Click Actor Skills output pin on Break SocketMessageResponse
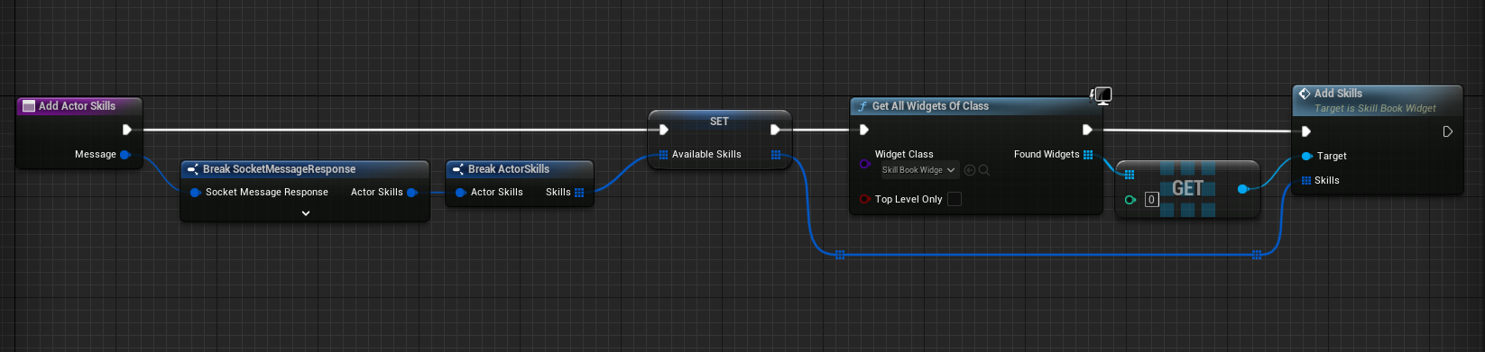Image resolution: width=1485 pixels, height=352 pixels. (412, 193)
